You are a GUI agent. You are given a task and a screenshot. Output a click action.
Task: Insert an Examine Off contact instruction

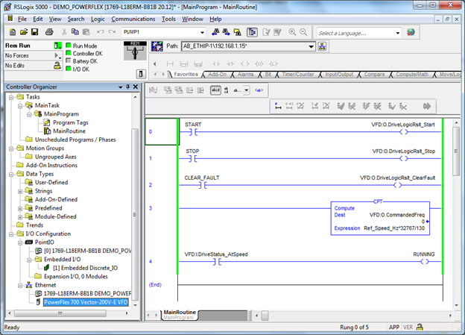point(230,64)
